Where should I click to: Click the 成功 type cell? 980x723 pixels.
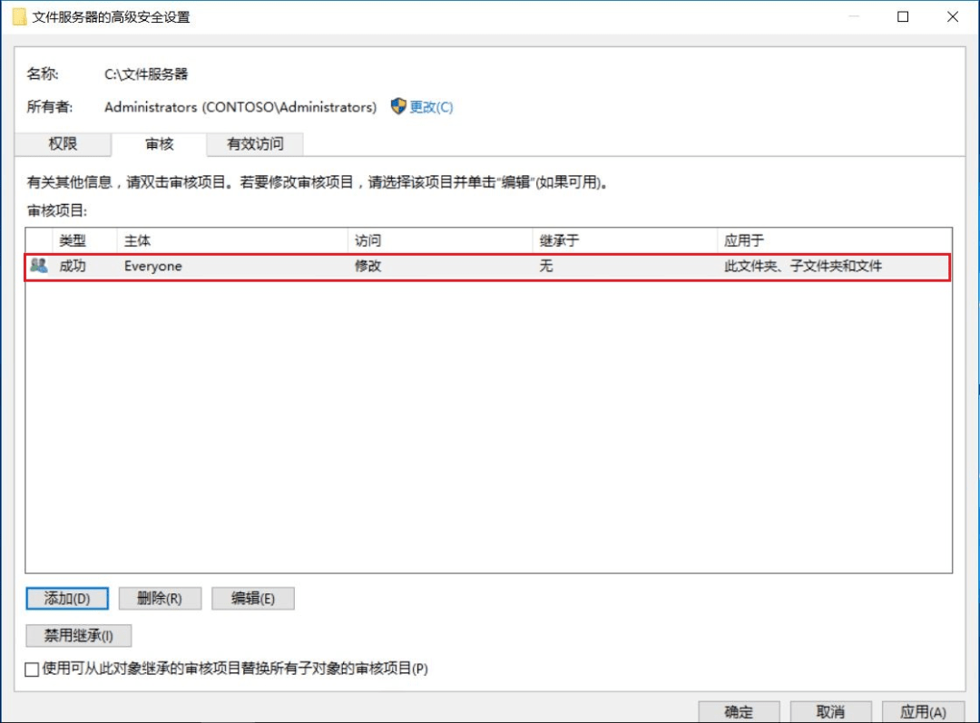pyautogui.click(x=73, y=266)
